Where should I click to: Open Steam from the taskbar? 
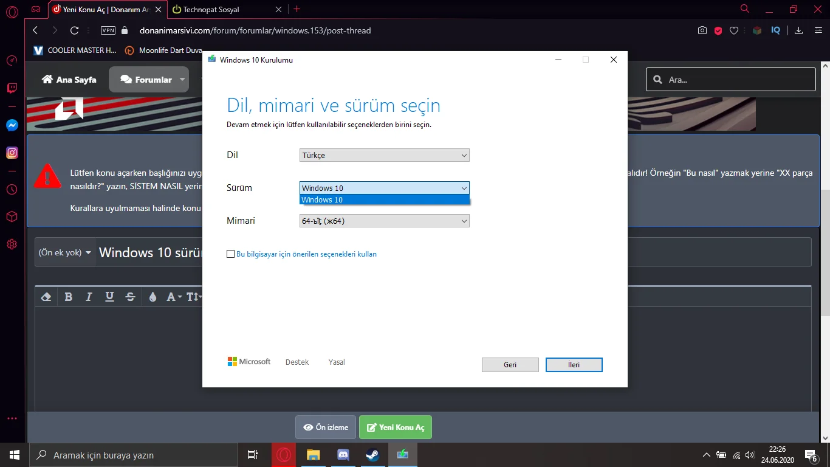(x=372, y=455)
